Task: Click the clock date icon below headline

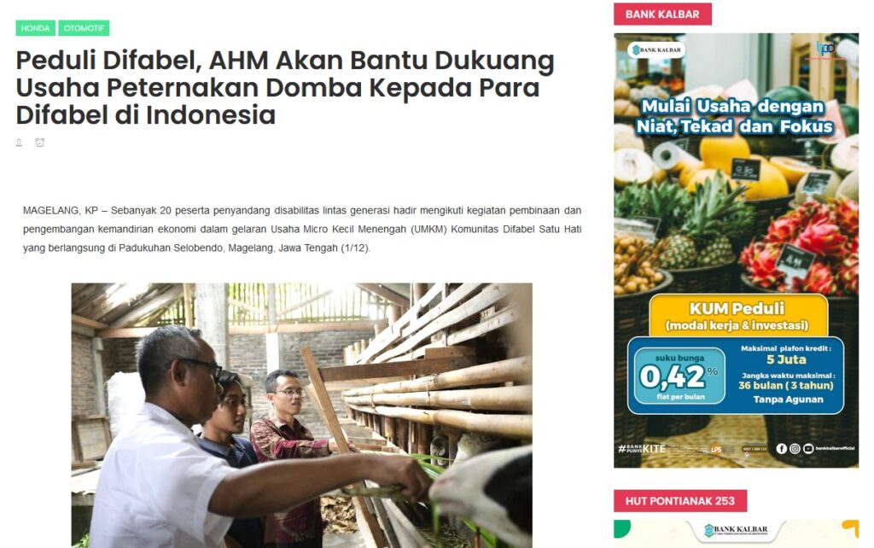Action: [40, 143]
